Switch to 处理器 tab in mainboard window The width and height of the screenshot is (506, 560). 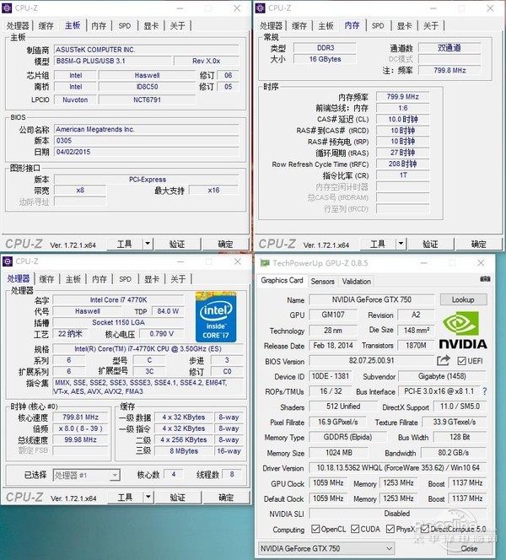(18, 25)
